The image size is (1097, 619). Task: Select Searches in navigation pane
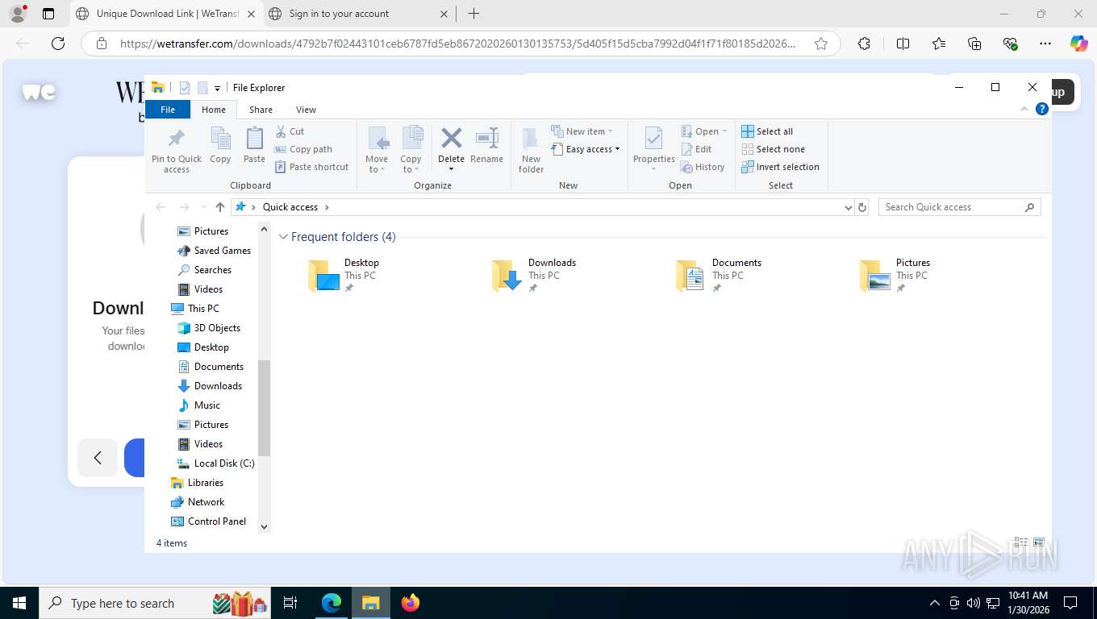pos(204,270)
